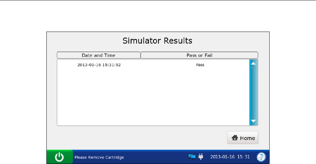Open help via the question mark icon
Viewport: 316px width, 164px height.
261,157
